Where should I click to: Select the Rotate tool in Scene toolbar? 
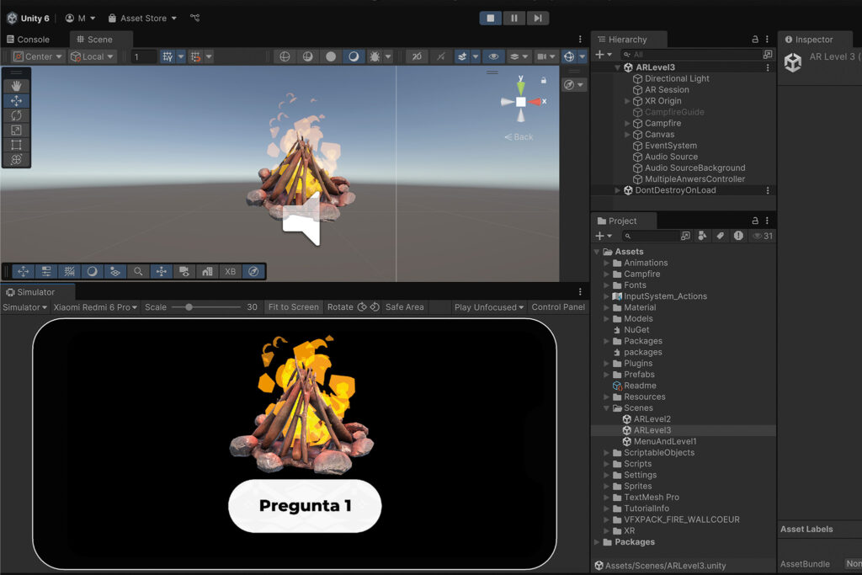16,115
